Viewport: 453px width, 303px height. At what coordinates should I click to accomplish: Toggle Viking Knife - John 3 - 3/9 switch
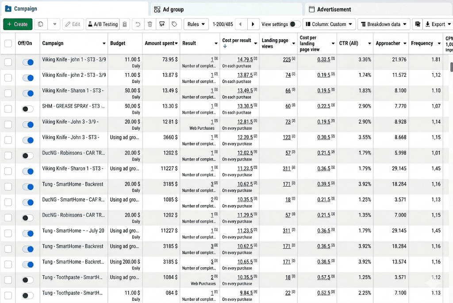(28, 124)
